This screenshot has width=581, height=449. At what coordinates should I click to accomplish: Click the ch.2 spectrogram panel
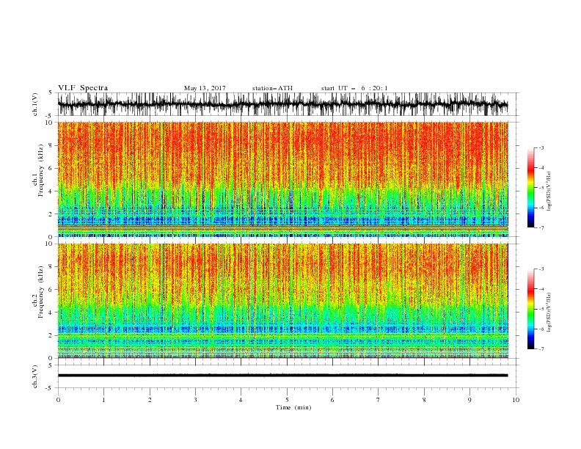(x=283, y=301)
